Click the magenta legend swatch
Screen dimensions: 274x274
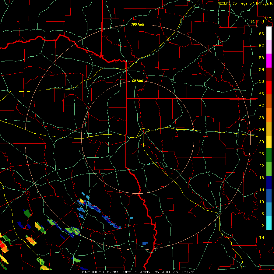click(269, 61)
